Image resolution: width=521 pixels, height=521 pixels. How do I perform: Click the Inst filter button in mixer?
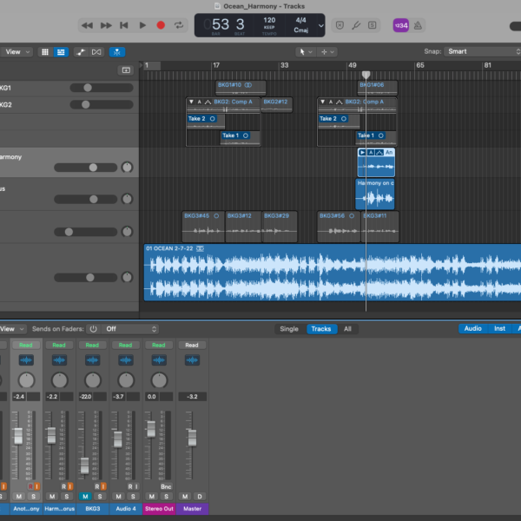499,328
